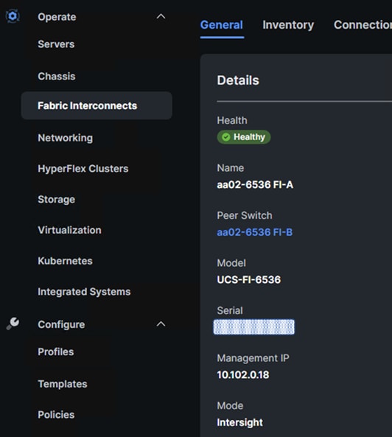Select the name aa02-6536 FI-A text
This screenshot has width=392, height=437.
tap(255, 184)
